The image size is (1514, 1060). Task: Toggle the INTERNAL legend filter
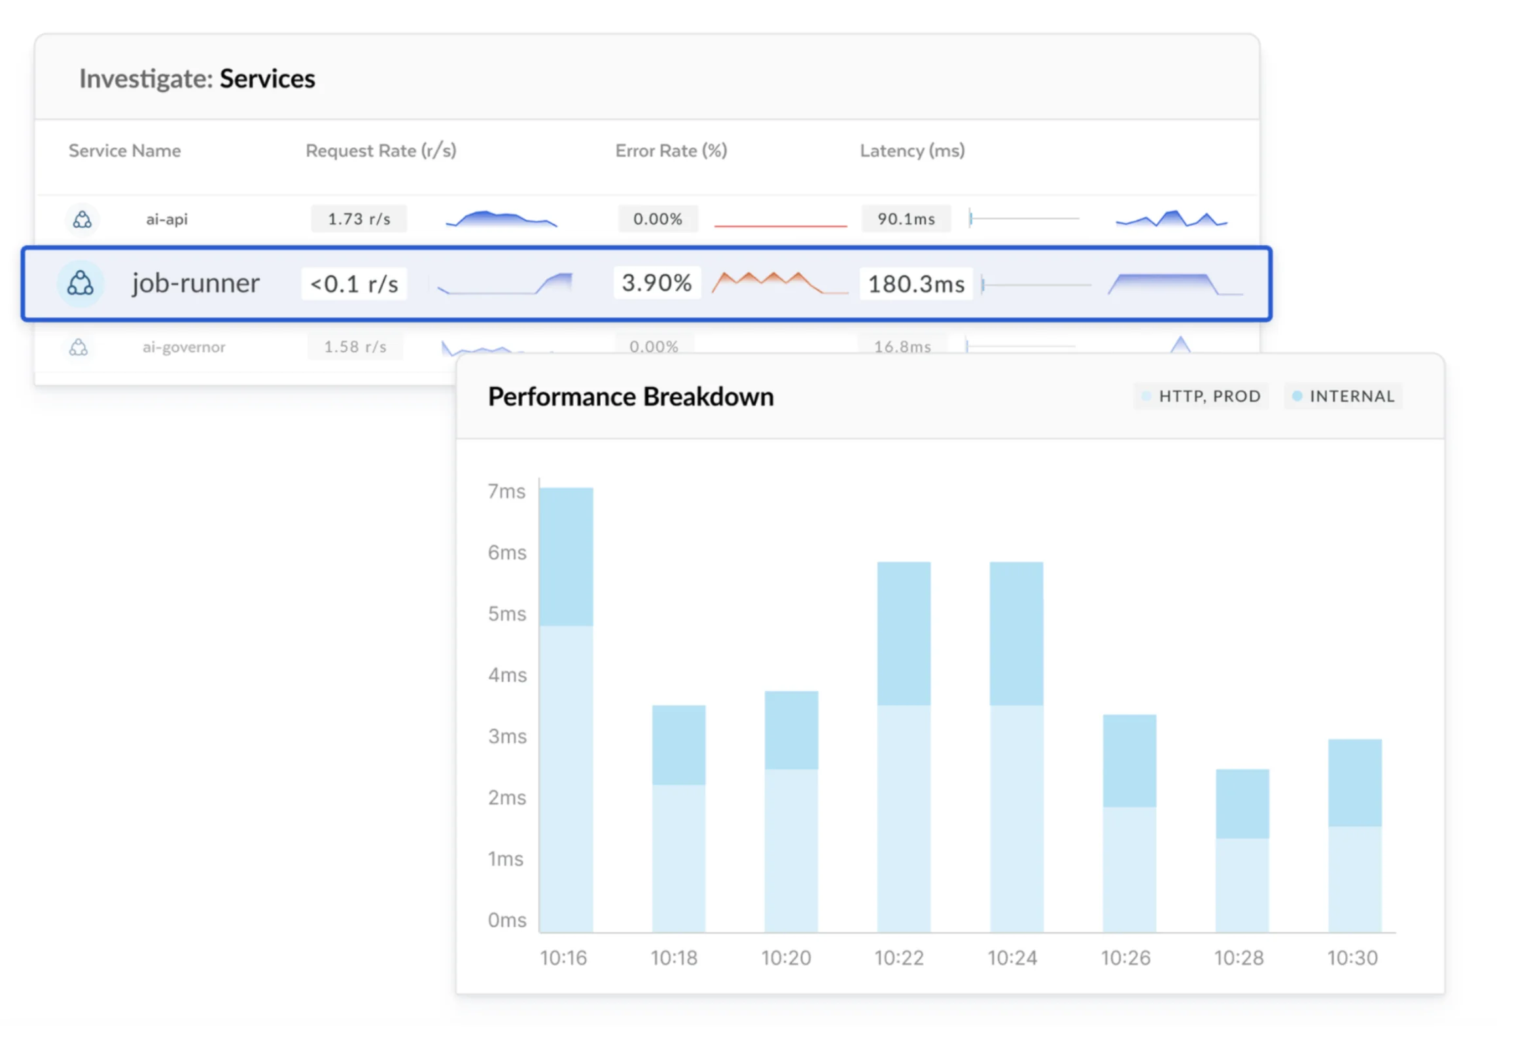coord(1343,397)
